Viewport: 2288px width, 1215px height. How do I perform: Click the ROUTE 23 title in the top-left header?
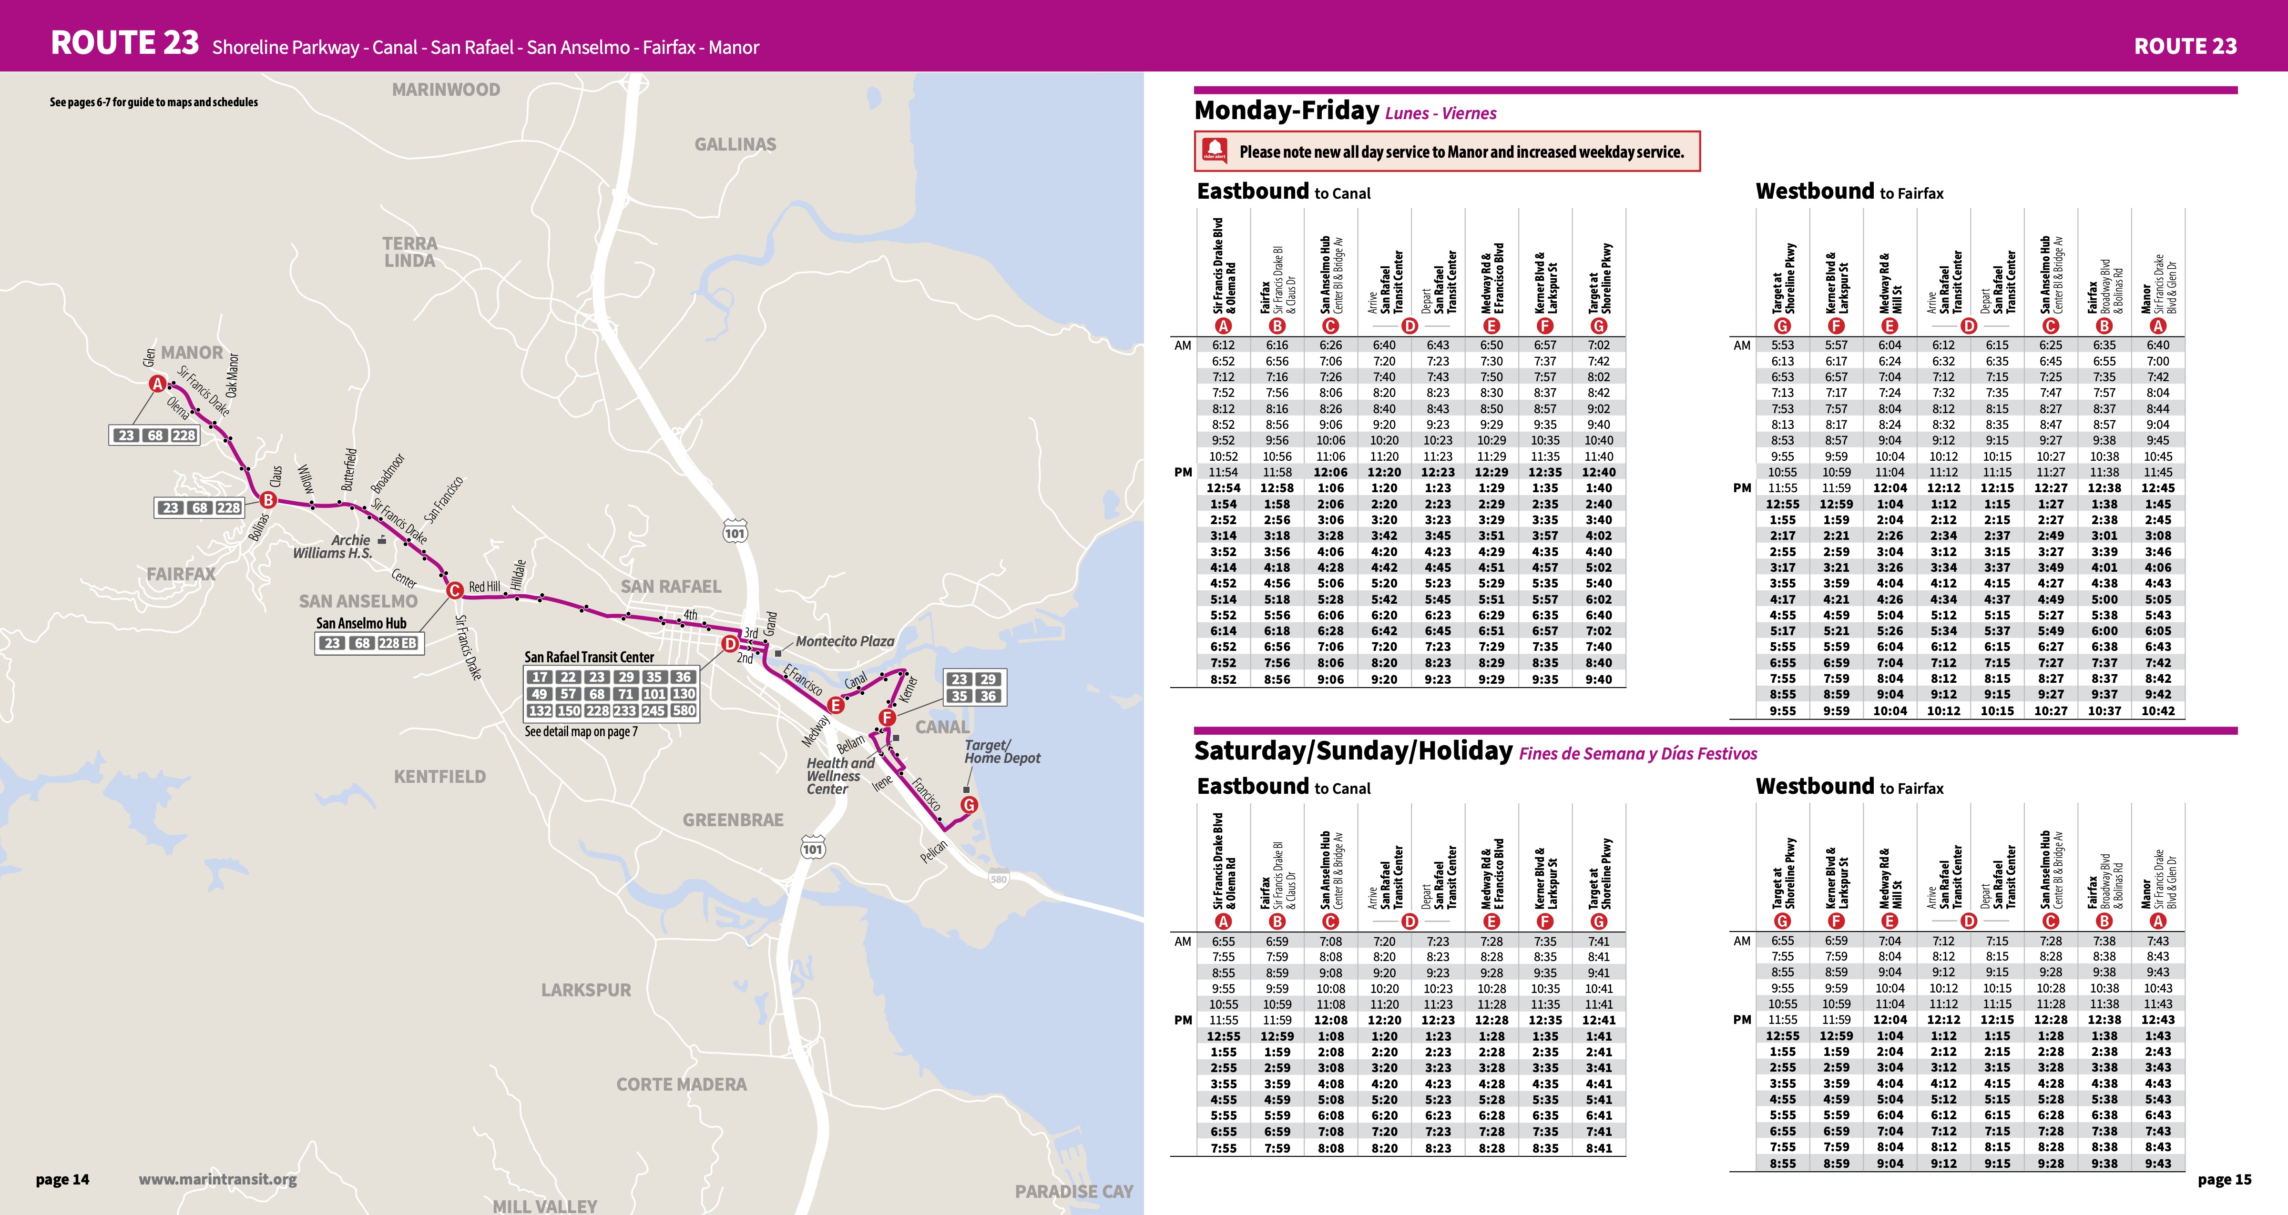124,42
